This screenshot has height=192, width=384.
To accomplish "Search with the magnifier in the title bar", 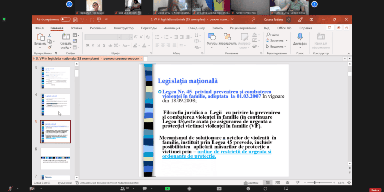I will point(254,19).
